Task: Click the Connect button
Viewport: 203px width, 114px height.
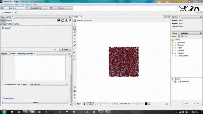Action: coord(35,102)
